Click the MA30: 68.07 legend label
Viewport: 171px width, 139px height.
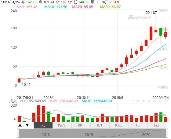pos(110,7)
